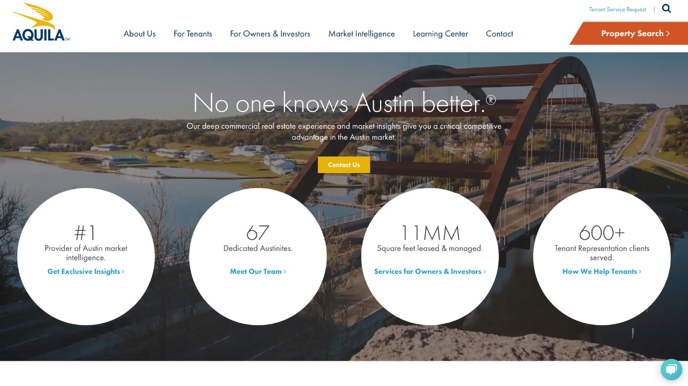The image size is (688, 386).
Task: Open the site search magnifier icon
Action: [x=666, y=9]
